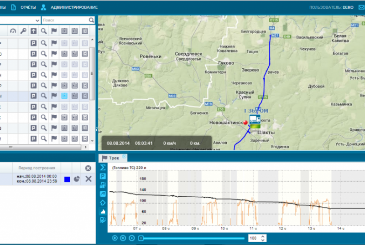This screenshot has height=245, width=365.
Task: Click the blue track color swatch
Action: (67, 179)
